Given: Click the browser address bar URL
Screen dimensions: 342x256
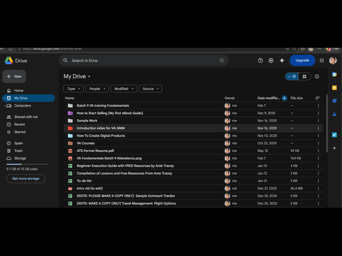Looking at the screenshot, I should [52, 49].
